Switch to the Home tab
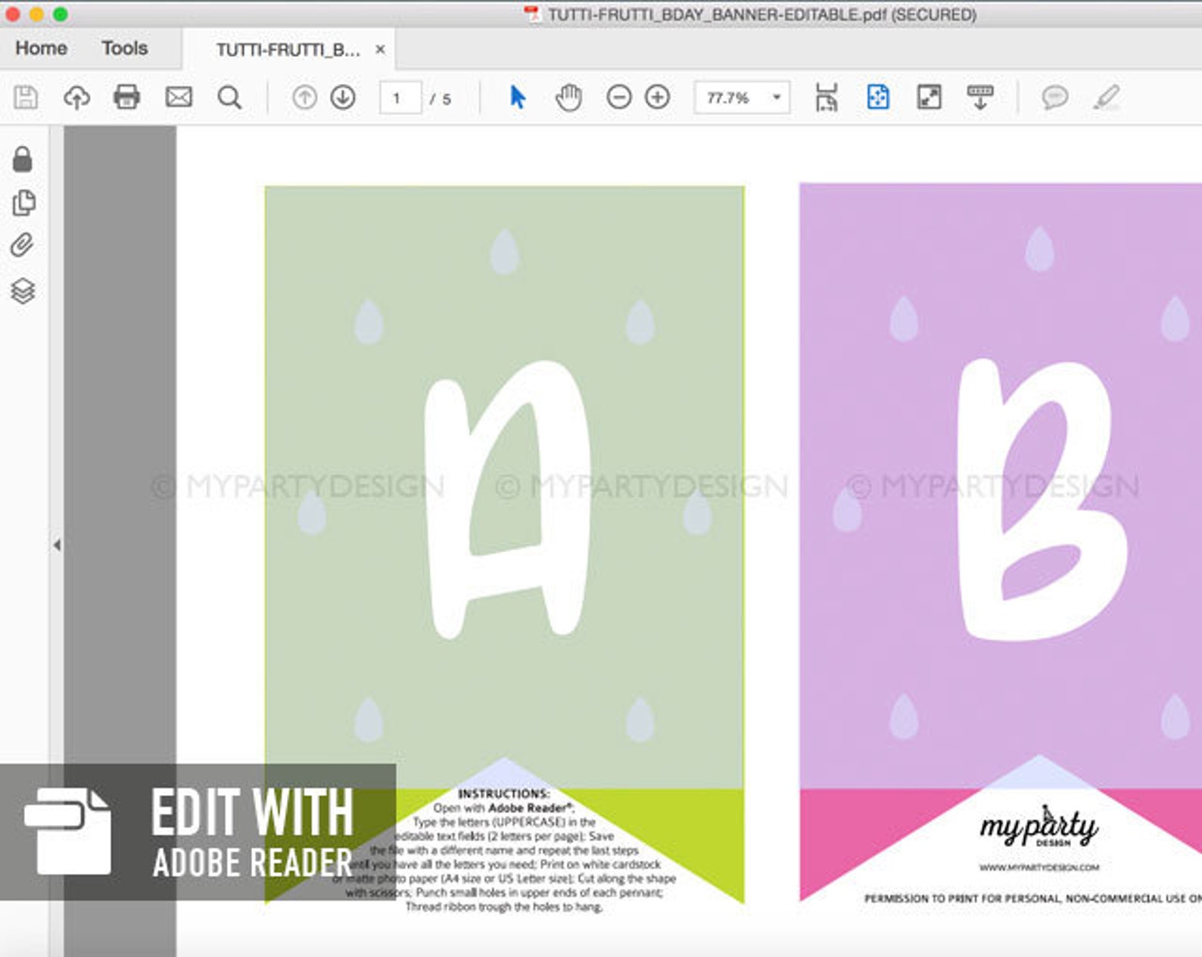This screenshot has width=1202, height=957. tap(41, 48)
